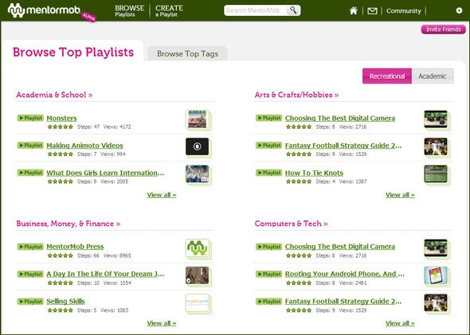
Task: Click Playlist badge next to Monsters
Action: pos(30,118)
